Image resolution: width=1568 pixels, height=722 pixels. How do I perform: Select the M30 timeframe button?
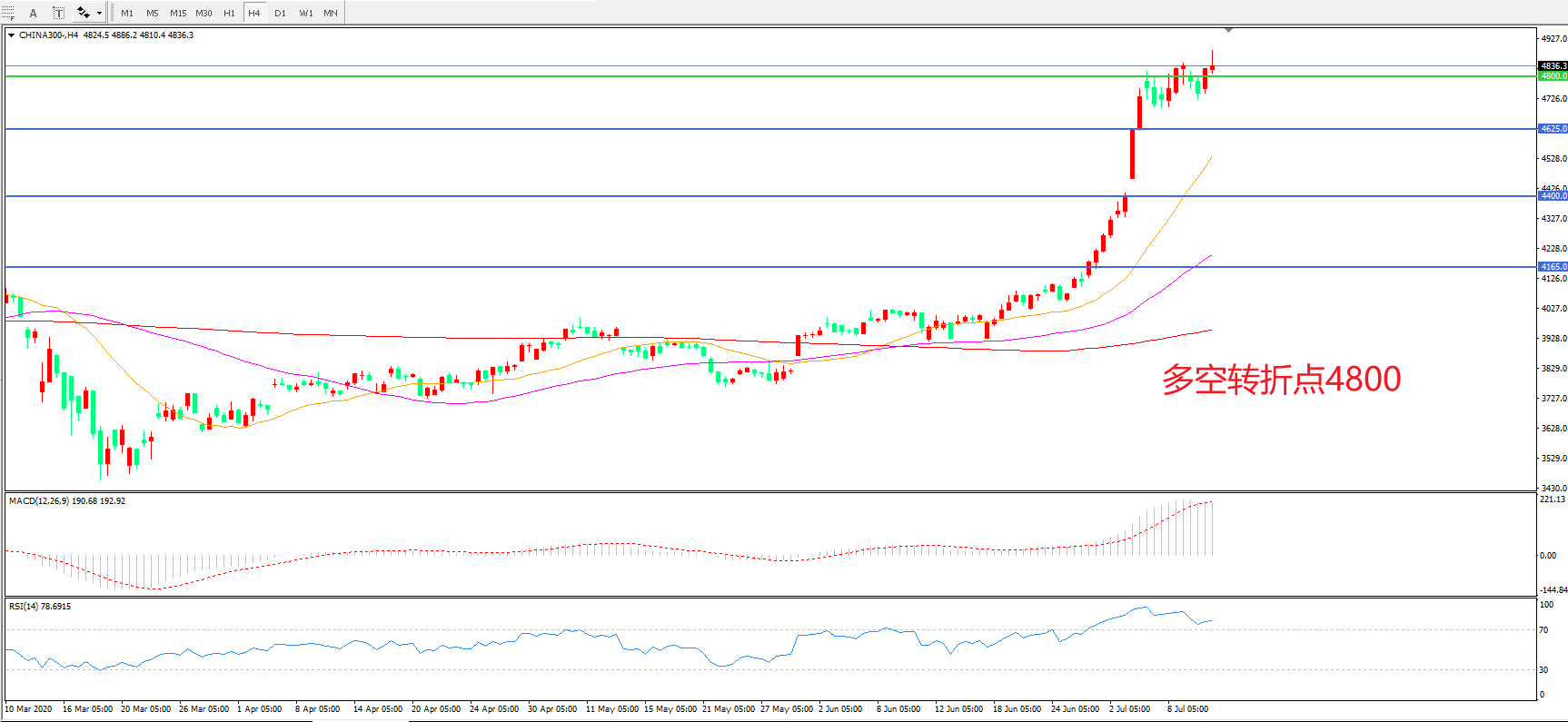(x=203, y=13)
